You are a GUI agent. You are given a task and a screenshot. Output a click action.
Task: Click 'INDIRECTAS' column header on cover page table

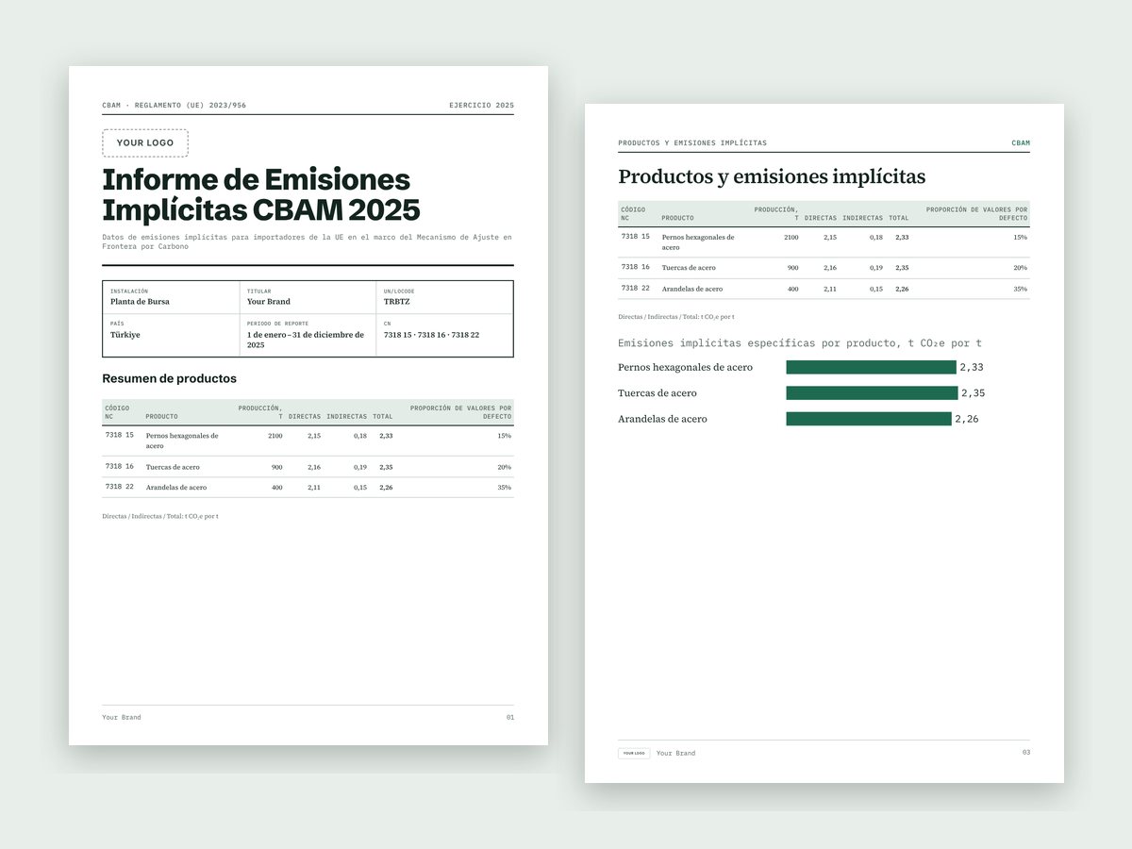tap(346, 416)
